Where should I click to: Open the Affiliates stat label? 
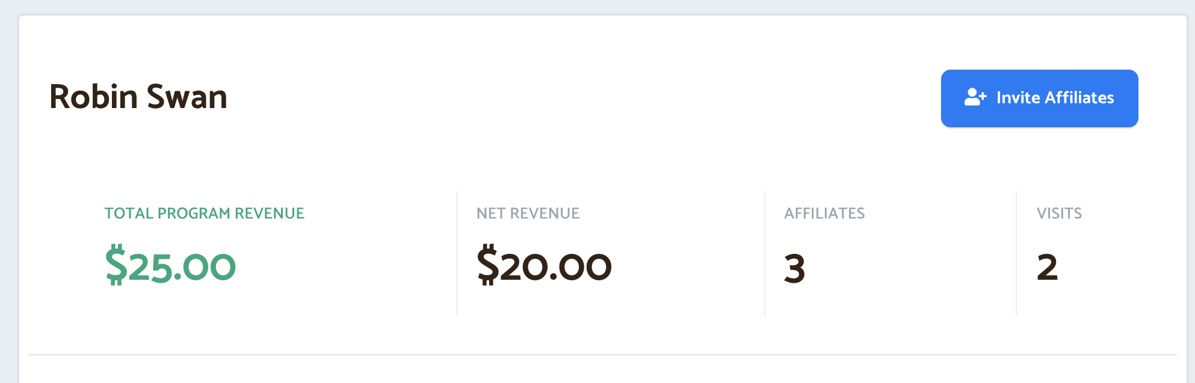(x=824, y=213)
